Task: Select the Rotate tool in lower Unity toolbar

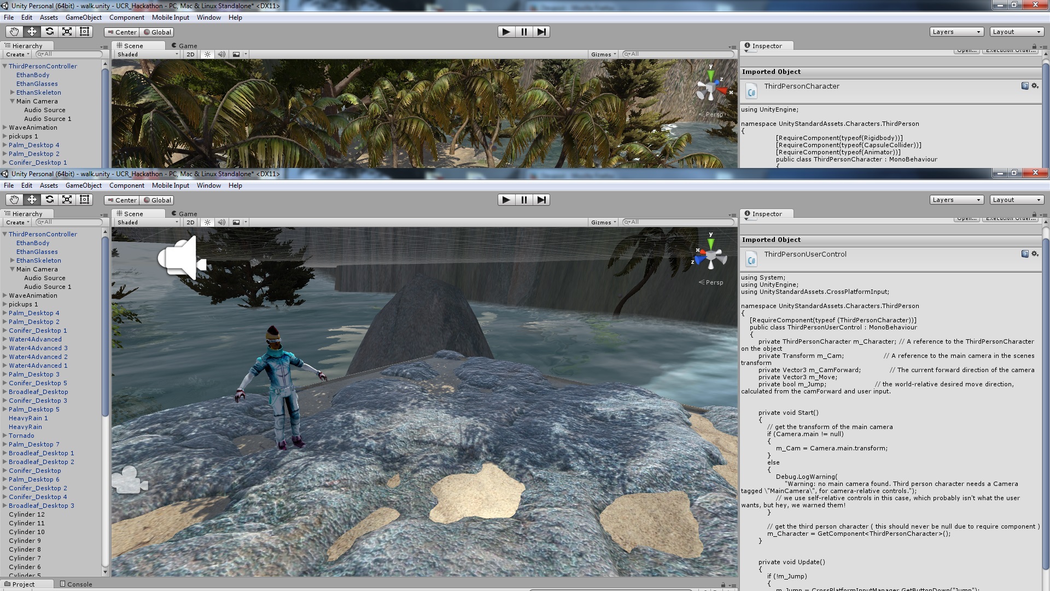Action: (49, 200)
